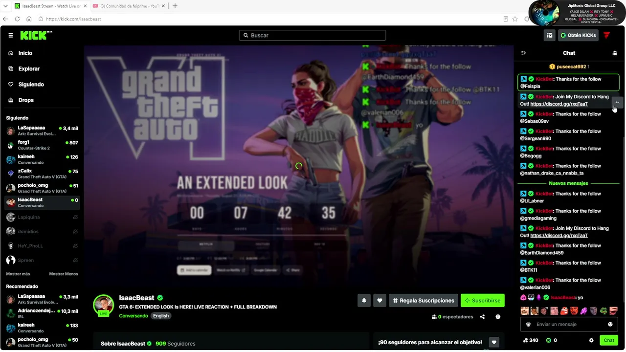
Task: Open chat users icon in Chat header
Action: coord(615,53)
